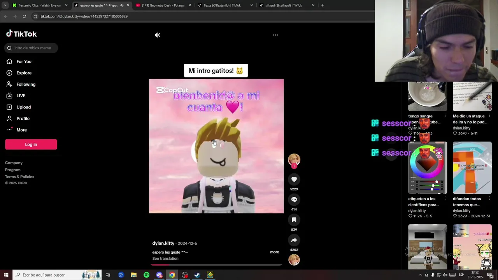Open 'Me dio un ataque' video thumbnail
The image size is (498, 280).
point(472,96)
